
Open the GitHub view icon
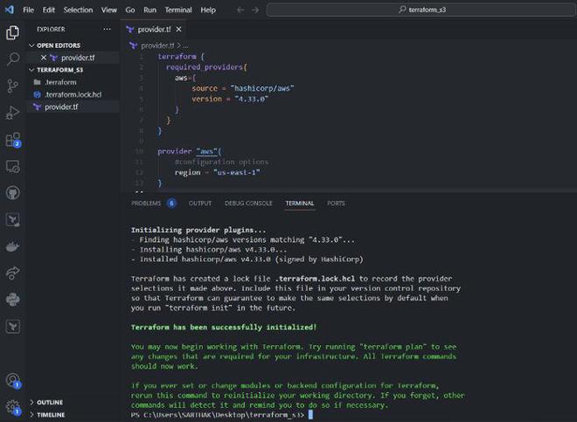point(13,193)
